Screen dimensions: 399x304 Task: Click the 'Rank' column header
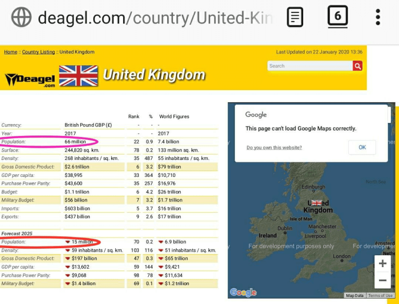[134, 117]
